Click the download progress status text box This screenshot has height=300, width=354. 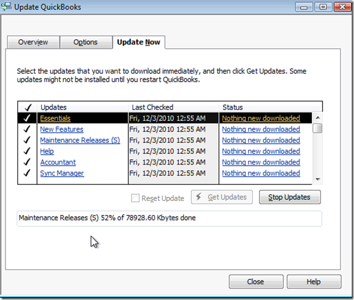point(169,218)
